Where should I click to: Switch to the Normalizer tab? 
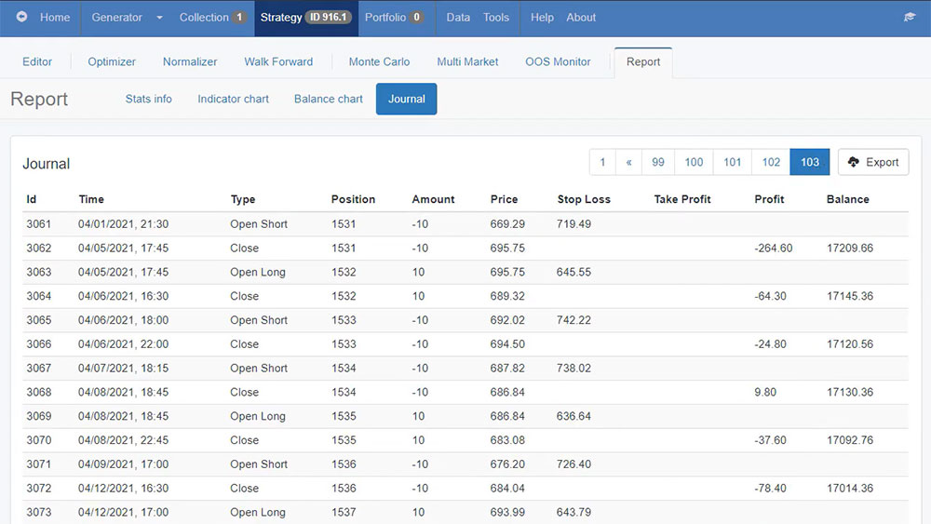pos(190,61)
